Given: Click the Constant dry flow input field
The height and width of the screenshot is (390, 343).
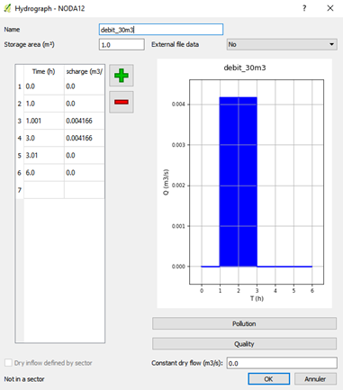Looking at the screenshot, I should (x=282, y=363).
